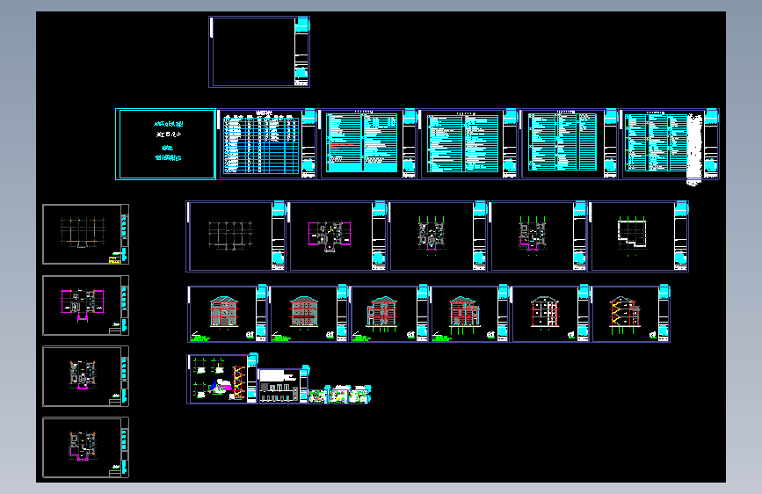The image size is (762, 494).
Task: Select notes sheet with white smudged edge
Action: pyautogui.click(x=669, y=144)
